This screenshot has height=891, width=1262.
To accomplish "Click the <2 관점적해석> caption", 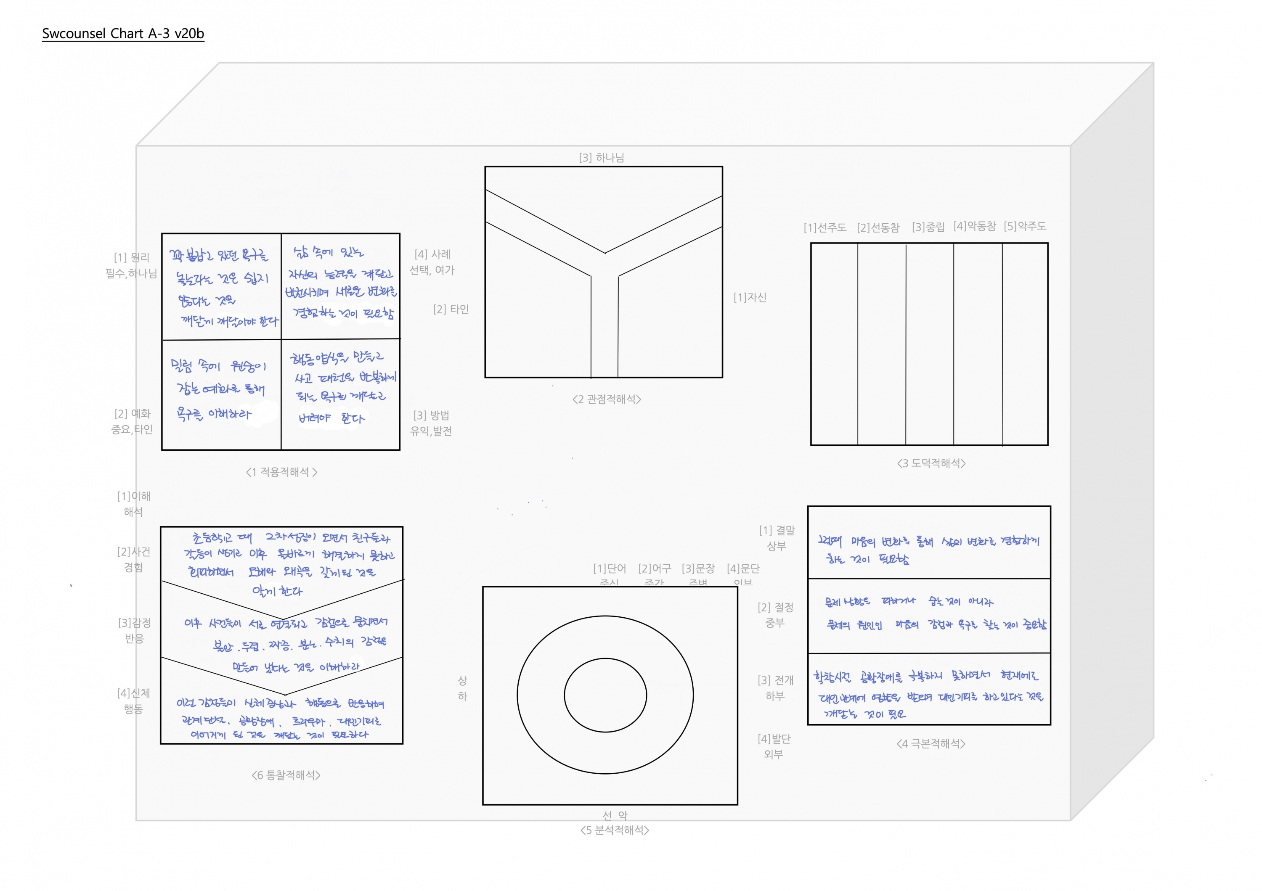I will pyautogui.click(x=607, y=399).
